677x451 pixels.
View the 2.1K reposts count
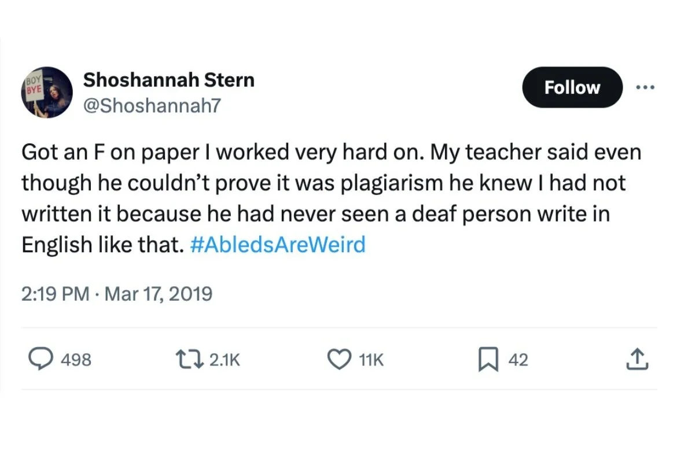coord(225,360)
